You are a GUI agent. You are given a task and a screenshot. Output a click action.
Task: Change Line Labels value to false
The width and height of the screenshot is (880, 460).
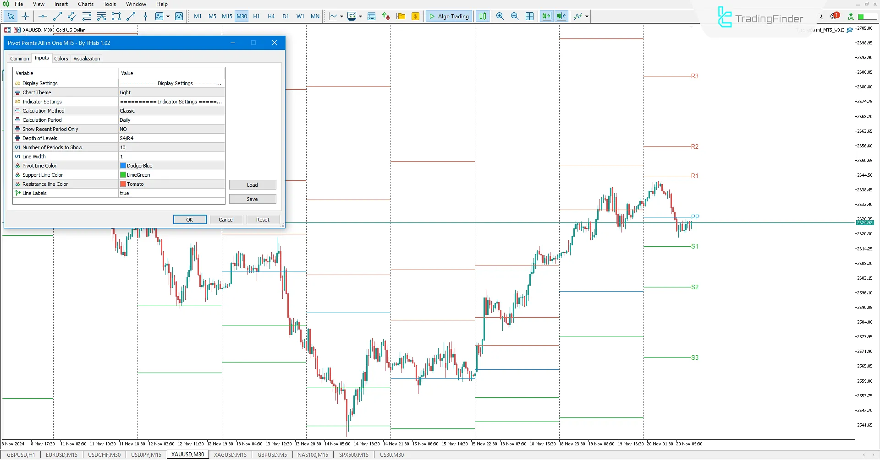coord(170,193)
